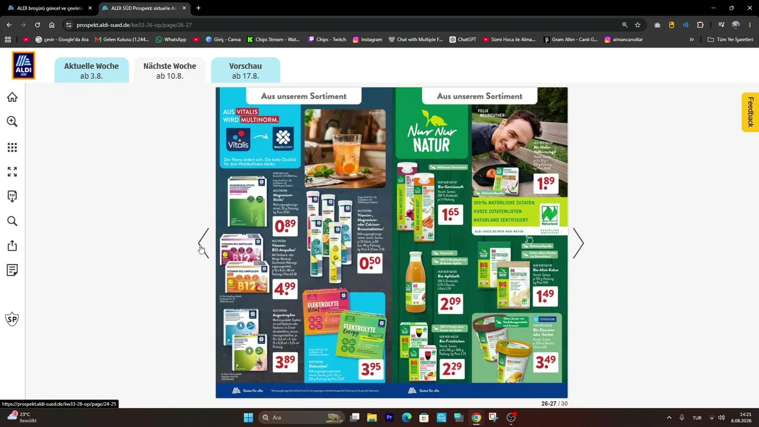Open the çevir - Google'da Ara bookmark
Viewport: 759px width, 427px height.
click(62, 40)
